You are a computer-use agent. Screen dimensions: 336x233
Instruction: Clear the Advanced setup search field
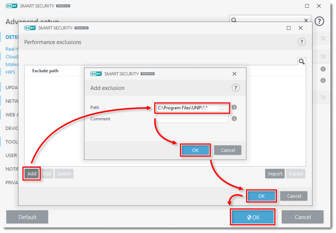(306, 20)
